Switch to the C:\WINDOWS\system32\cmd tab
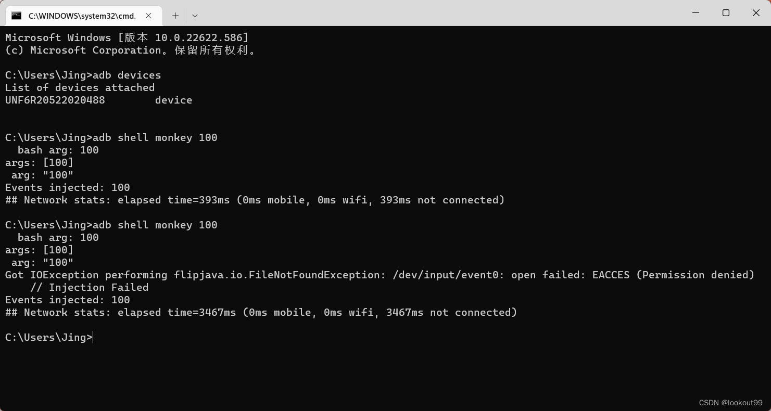 tap(83, 16)
